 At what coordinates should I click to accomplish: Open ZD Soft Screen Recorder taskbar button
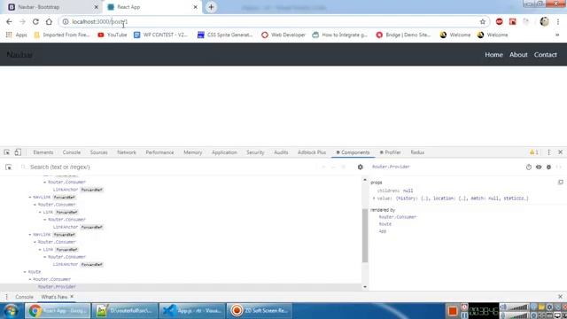[259, 311]
